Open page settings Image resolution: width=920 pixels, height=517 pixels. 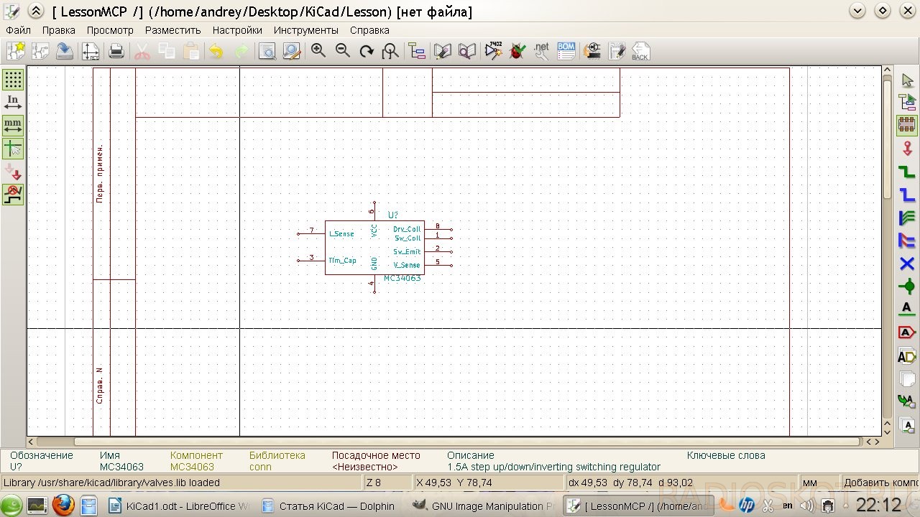[x=91, y=51]
